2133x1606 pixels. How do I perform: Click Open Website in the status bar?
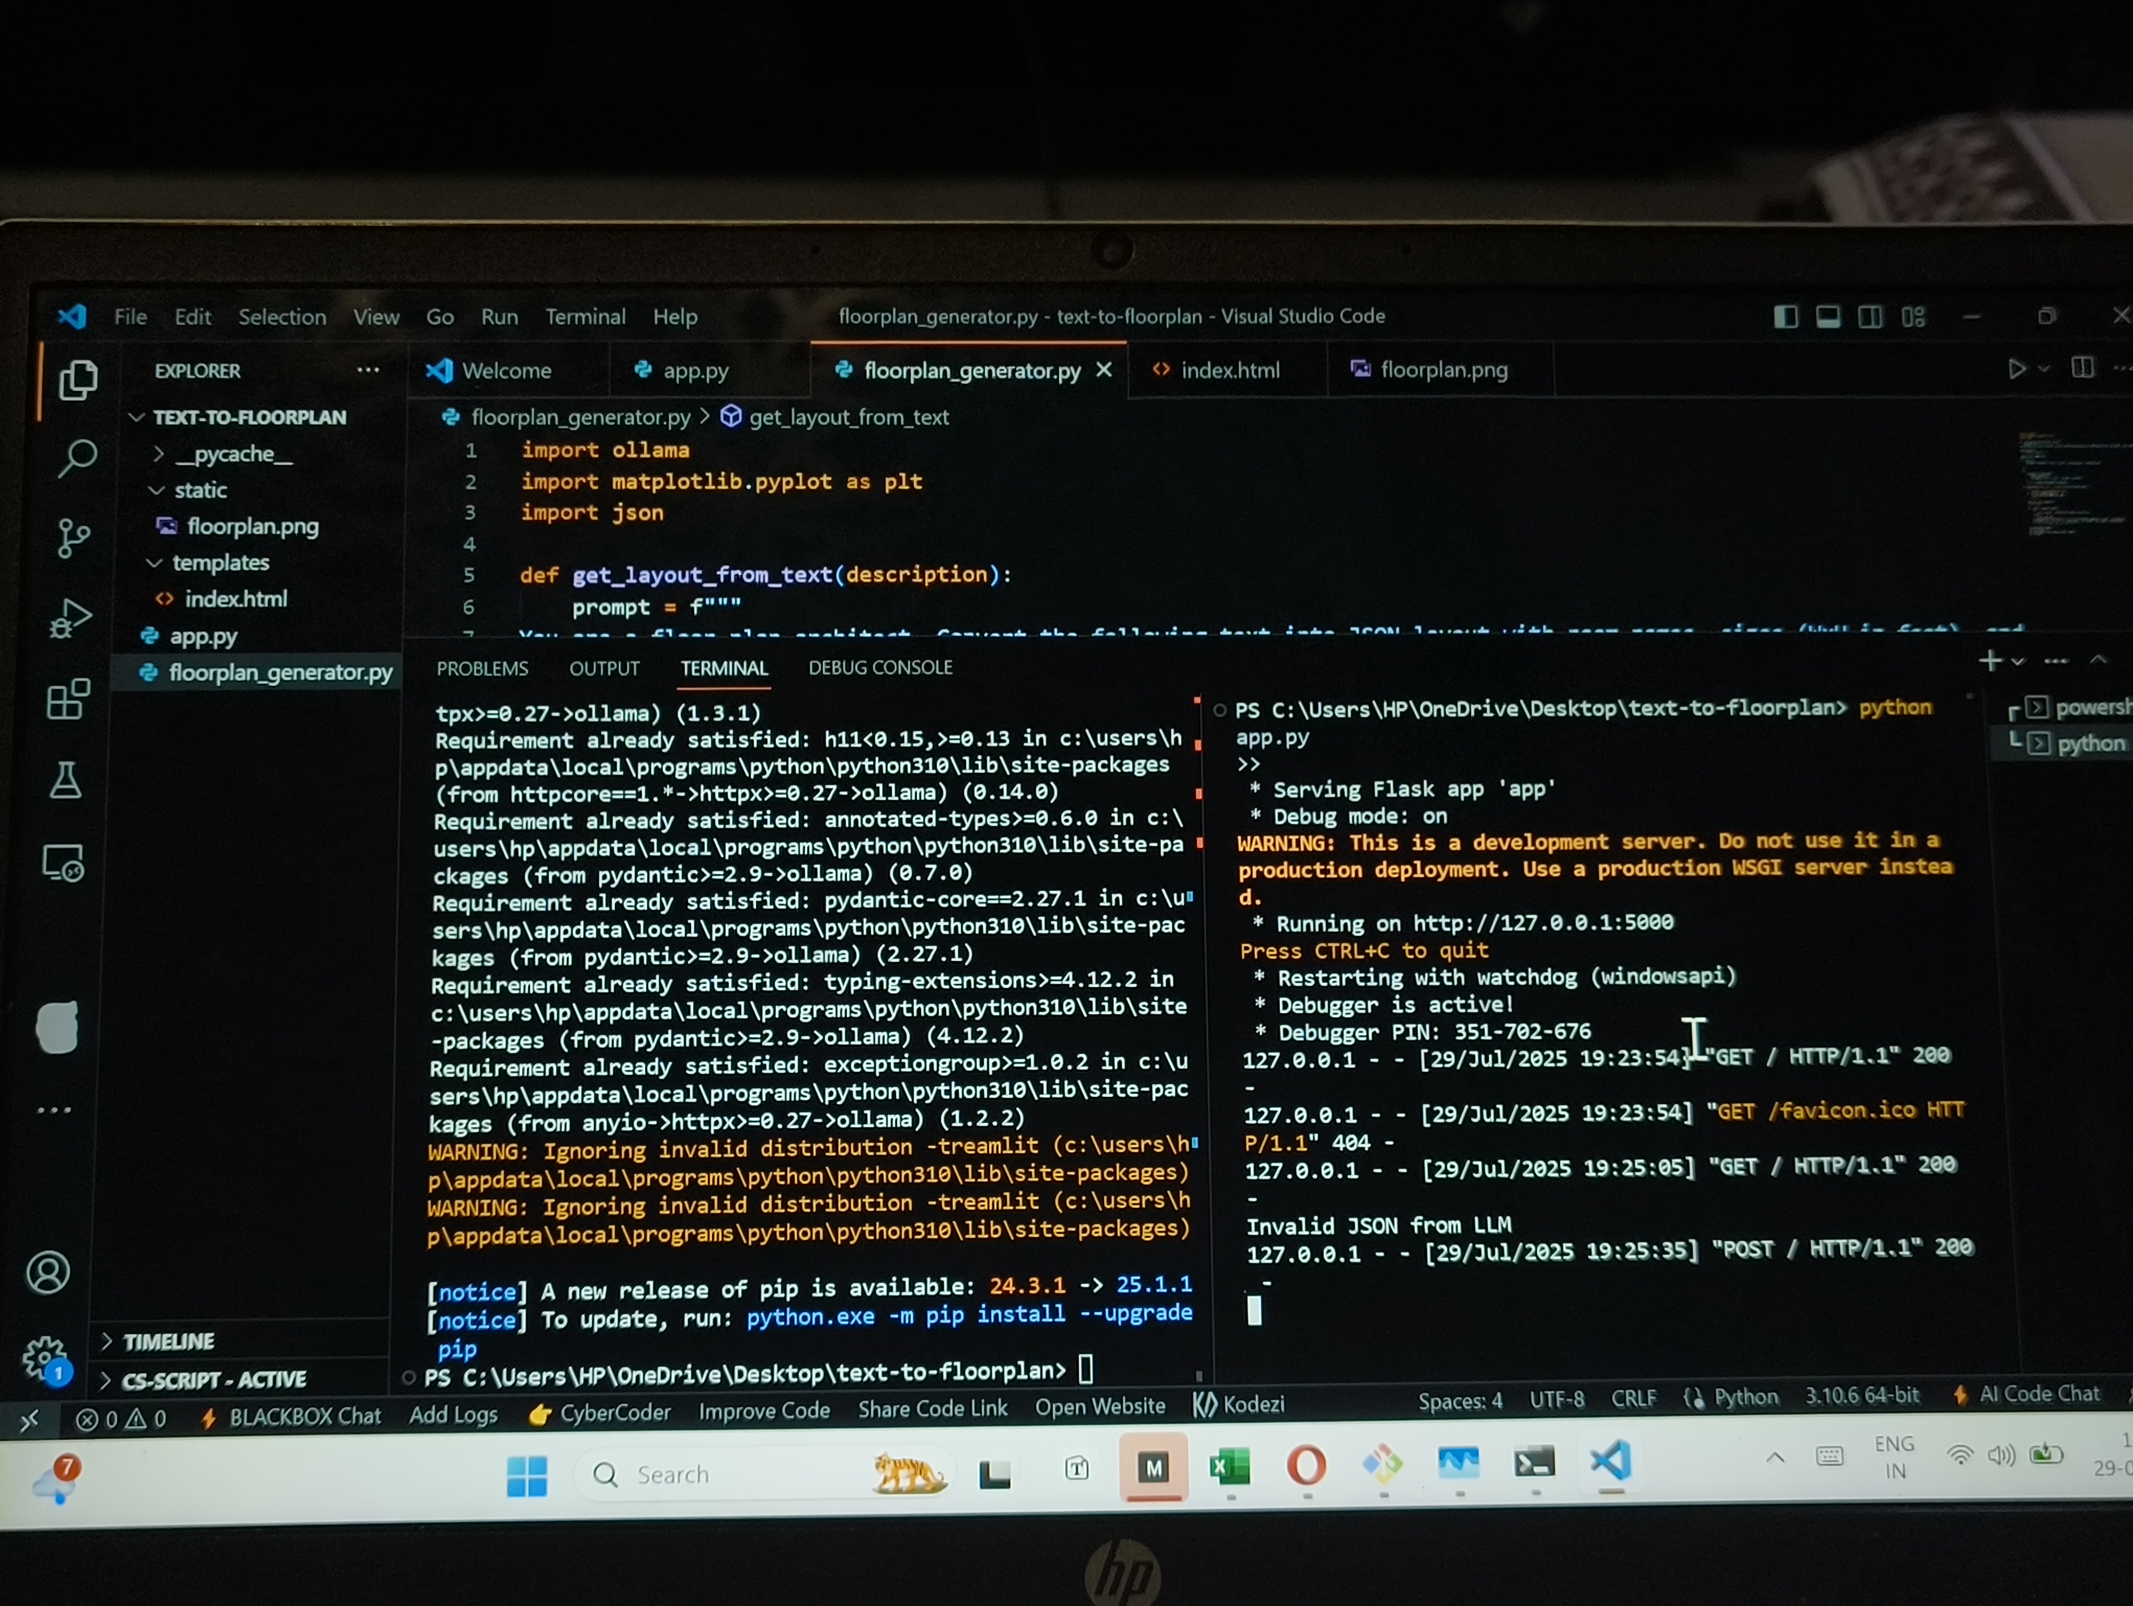click(1099, 1407)
